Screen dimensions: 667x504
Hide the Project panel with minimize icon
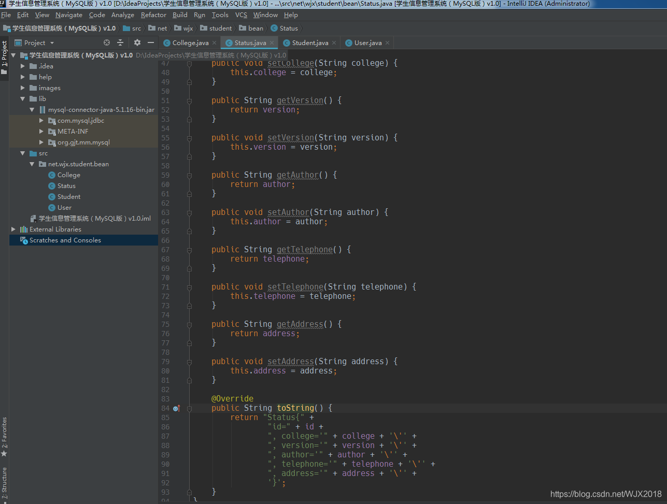(151, 42)
